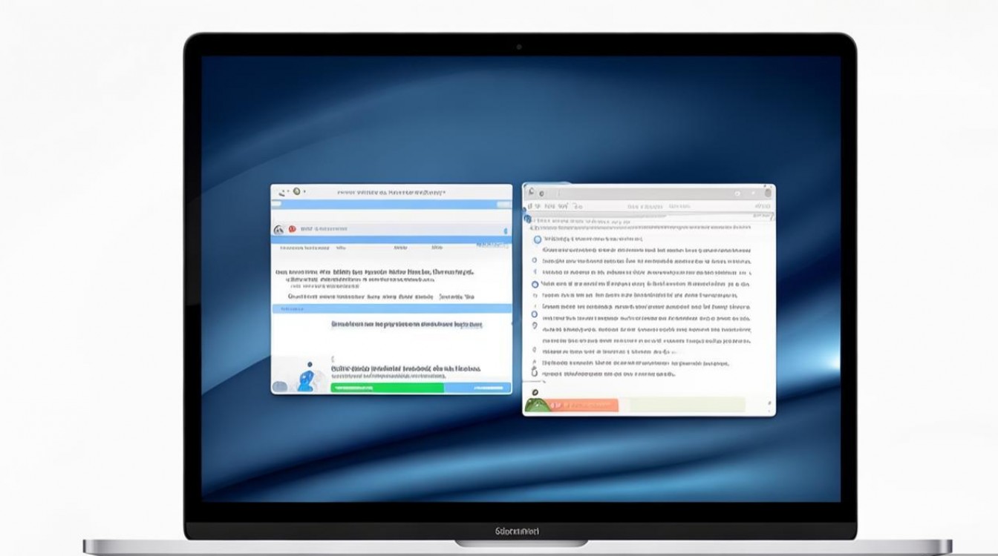Screen dimensions: 998x556
Task: Click the blue button beside the green button
Action: click(477, 387)
